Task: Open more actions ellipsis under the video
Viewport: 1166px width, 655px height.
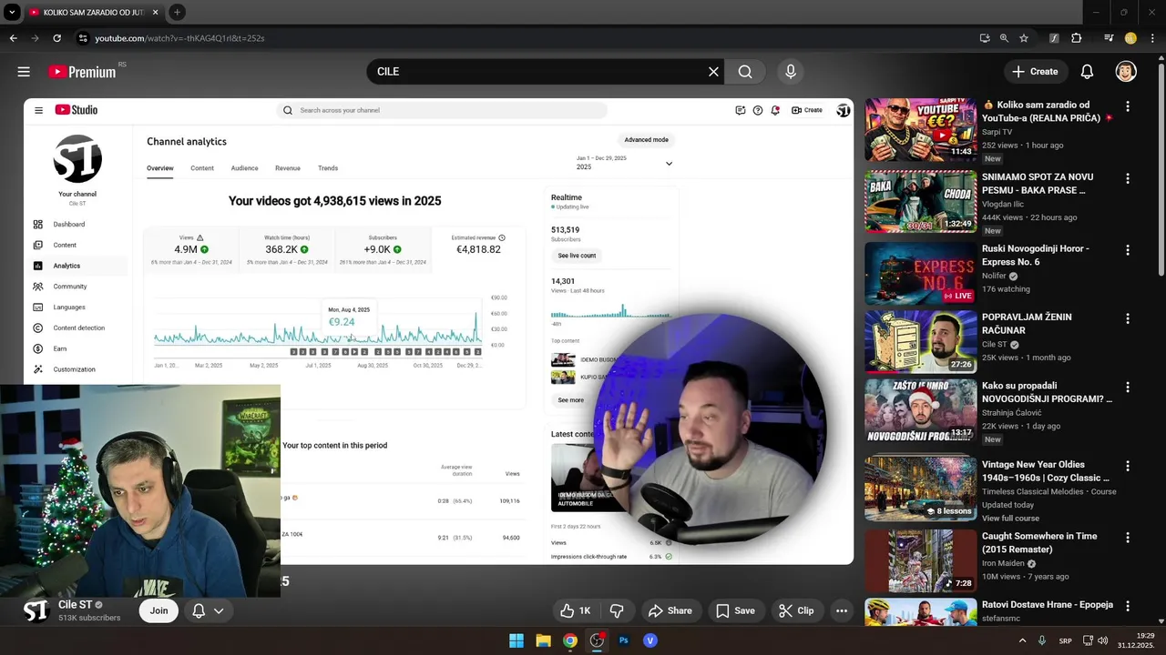Action: 842,610
